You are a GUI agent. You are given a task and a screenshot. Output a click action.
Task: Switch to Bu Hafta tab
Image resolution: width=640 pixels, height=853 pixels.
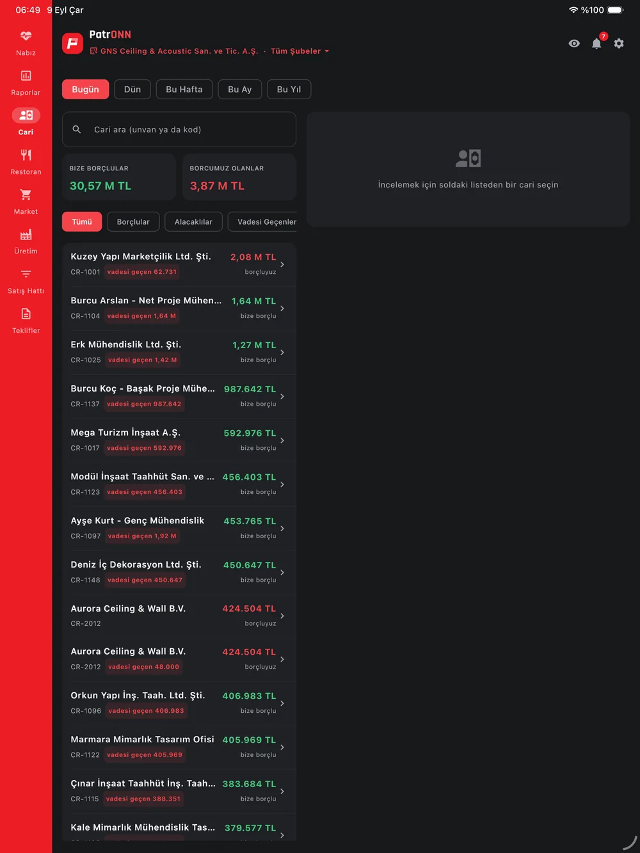click(184, 90)
